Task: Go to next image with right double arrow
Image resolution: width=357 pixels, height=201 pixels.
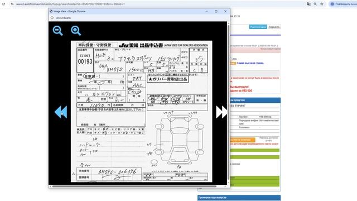Action: (221, 112)
